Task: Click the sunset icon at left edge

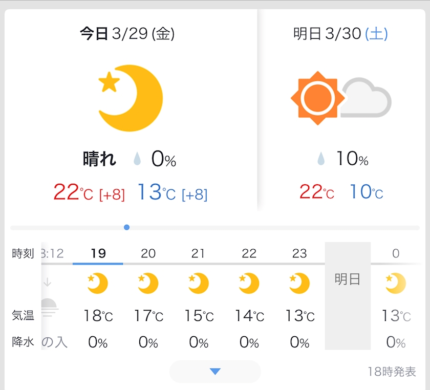Action: click(50, 307)
